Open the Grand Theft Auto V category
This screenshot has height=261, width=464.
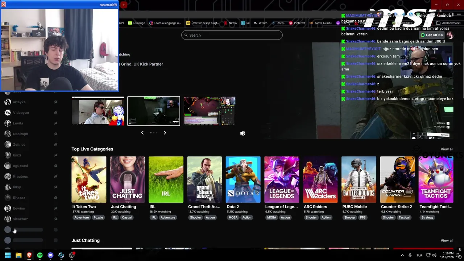(x=204, y=179)
